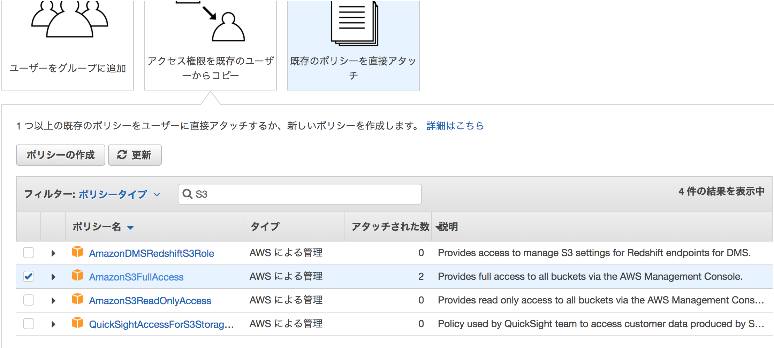Select the アクセス権限を既存のユーザーからコピー tile
This screenshot has width=774, height=348.
coord(210,68)
